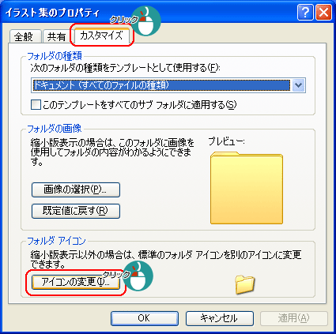Click mouse icon beside カスタマイズ tab
Viewport: 336px width, 334px height.
[145, 21]
